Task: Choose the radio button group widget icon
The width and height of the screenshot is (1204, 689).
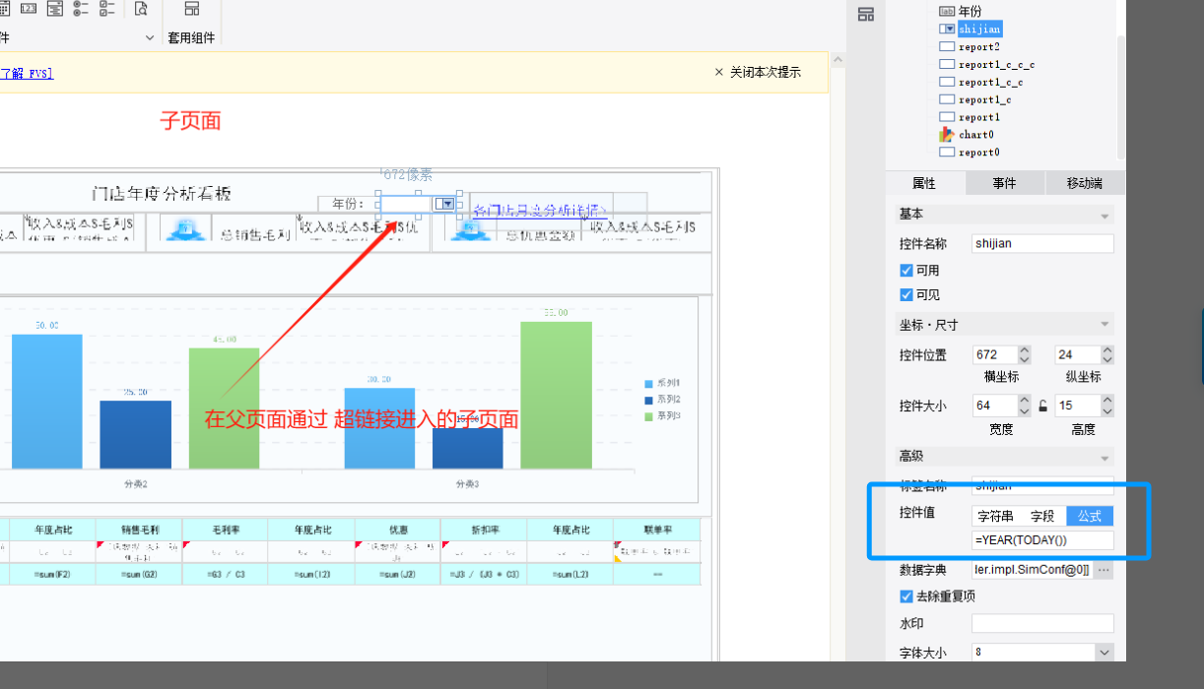Action: tap(81, 9)
